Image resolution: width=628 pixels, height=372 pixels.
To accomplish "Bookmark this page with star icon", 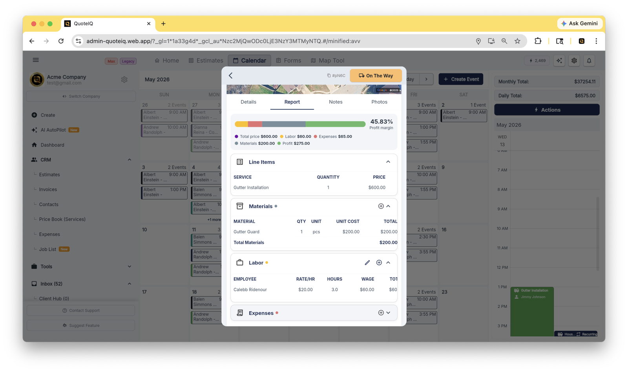I will tap(517, 41).
